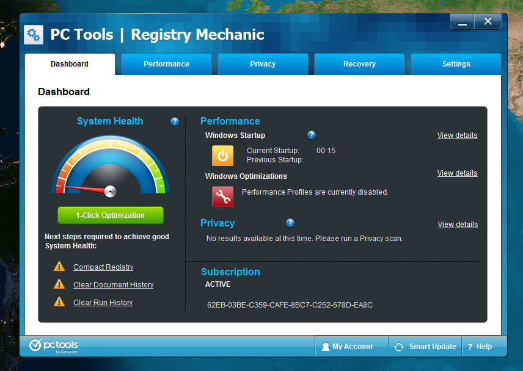The image size is (523, 371).
Task: Click the Current Startup time 00:15
Action: click(x=326, y=151)
